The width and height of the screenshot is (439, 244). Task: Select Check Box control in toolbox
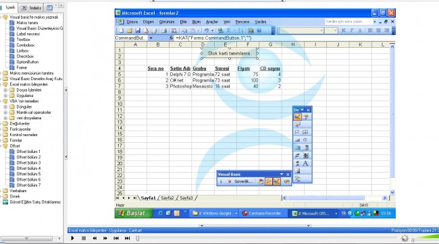pos(297,132)
